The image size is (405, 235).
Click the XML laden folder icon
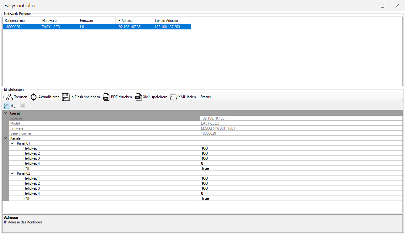coord(173,97)
